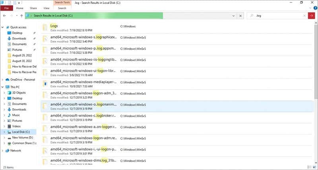
Task: Select Quick access star icon
Action: coord(8,27)
